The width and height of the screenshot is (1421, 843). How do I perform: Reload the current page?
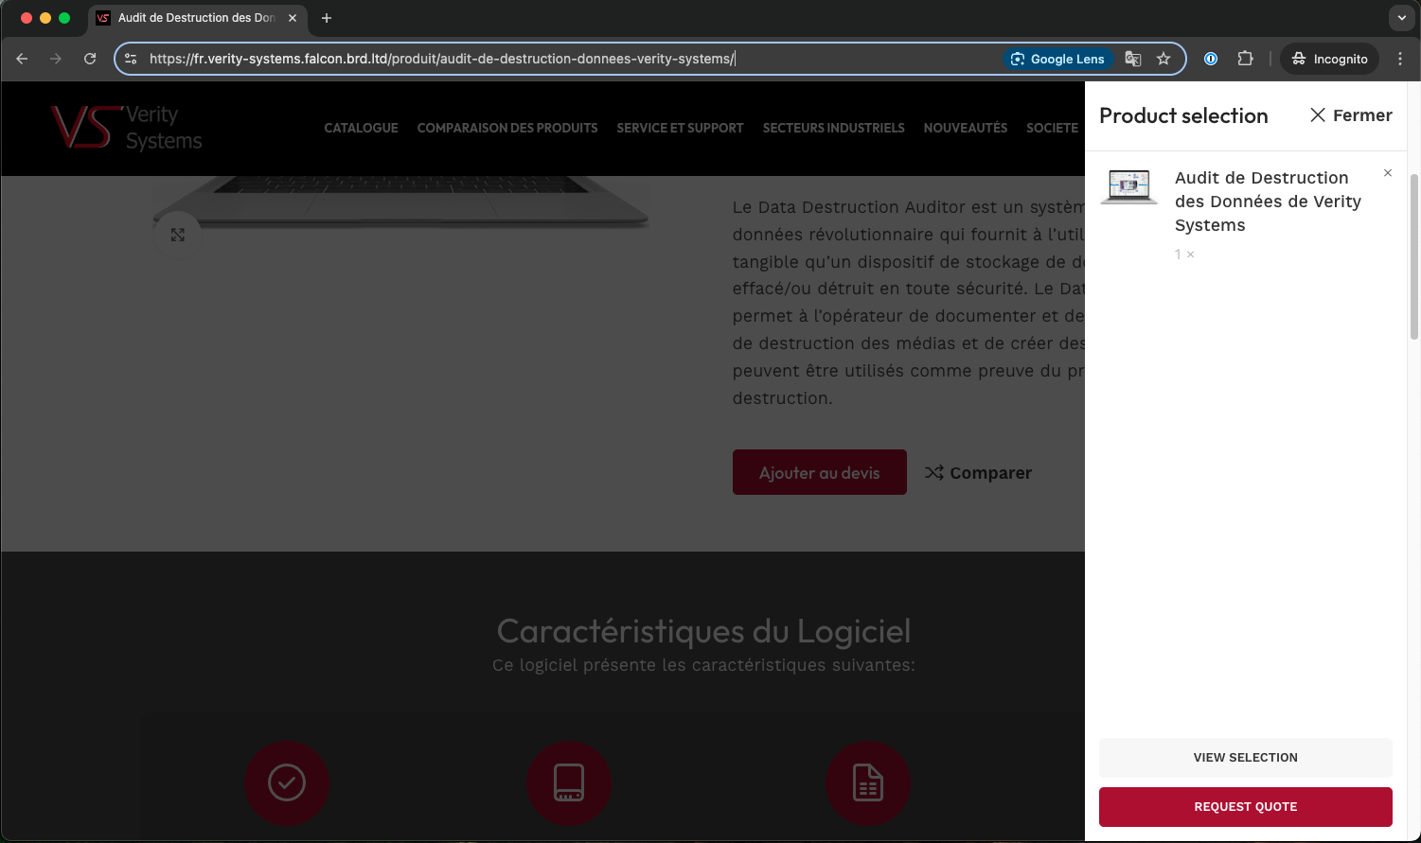pos(90,59)
